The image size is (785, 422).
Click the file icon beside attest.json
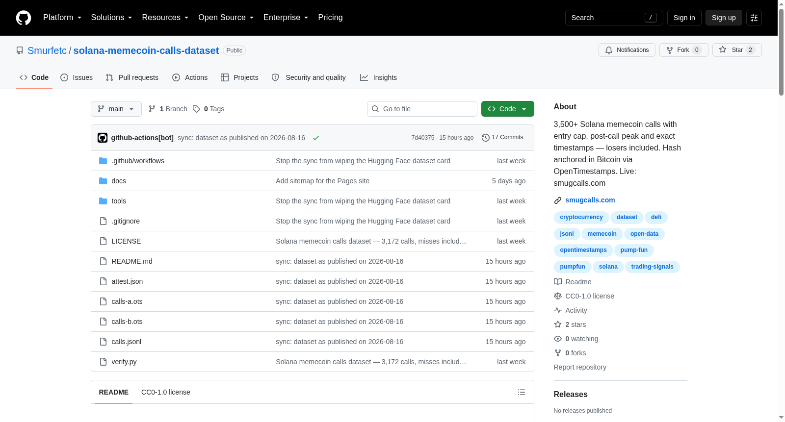pyautogui.click(x=103, y=281)
